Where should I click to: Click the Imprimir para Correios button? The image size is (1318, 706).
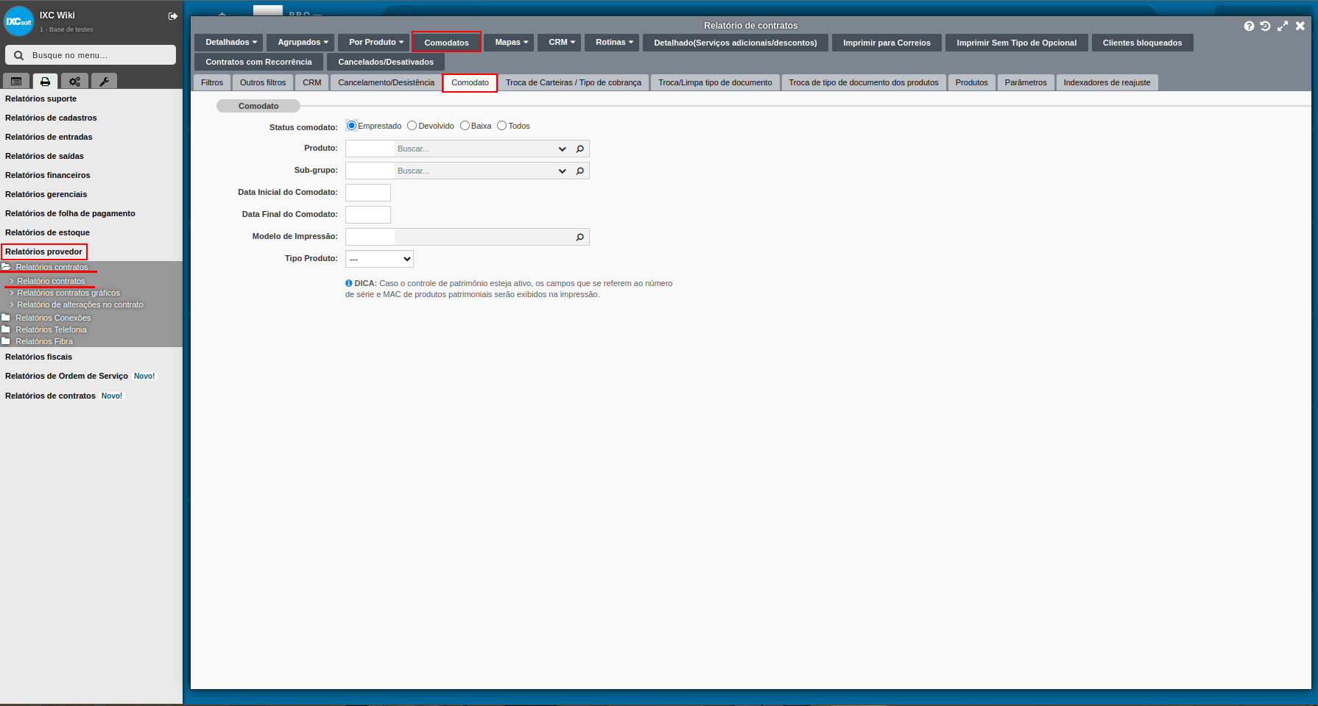point(887,43)
